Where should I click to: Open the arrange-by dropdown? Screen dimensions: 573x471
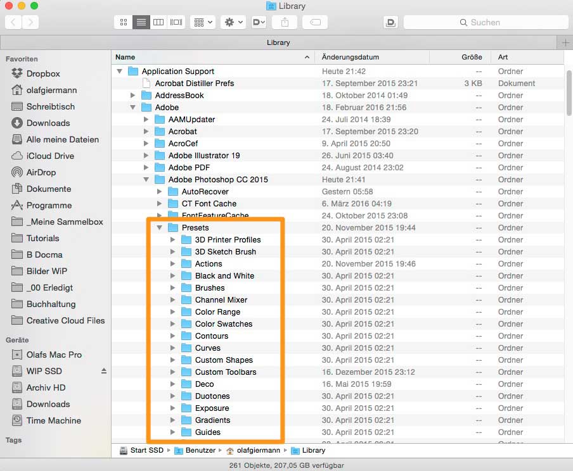tap(203, 22)
